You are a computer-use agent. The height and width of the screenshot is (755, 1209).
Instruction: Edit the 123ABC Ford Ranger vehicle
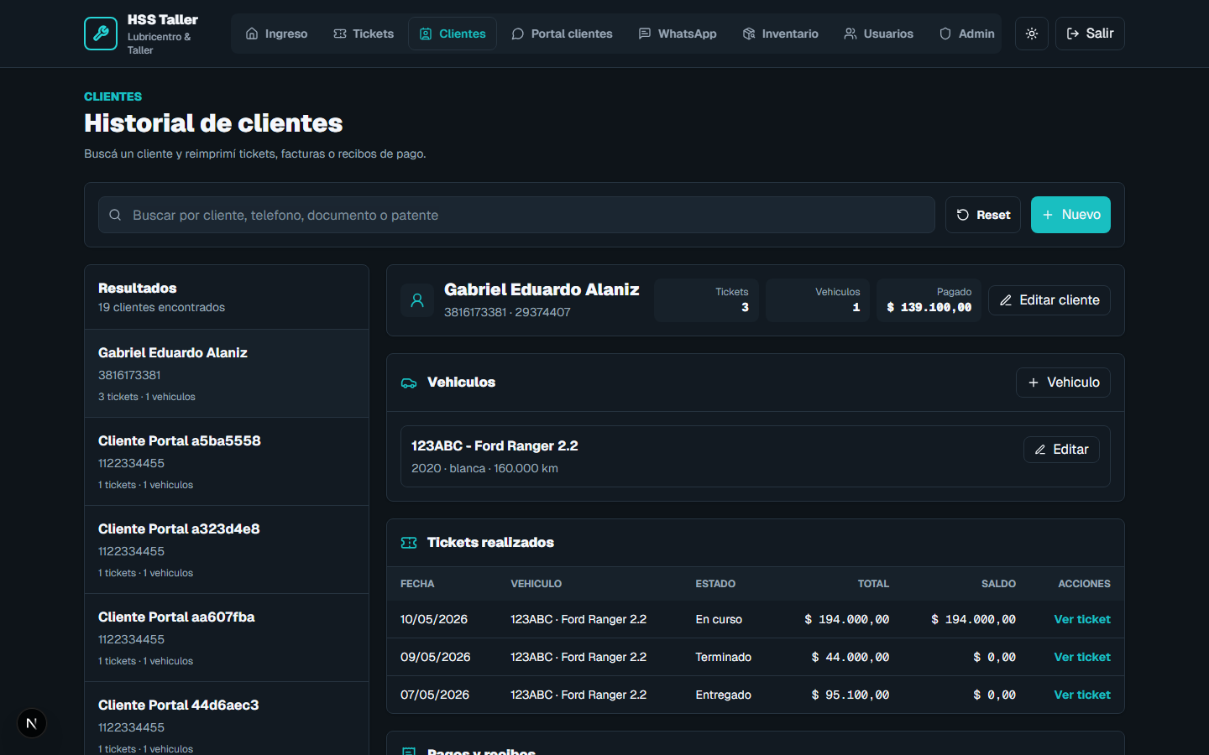coord(1061,450)
